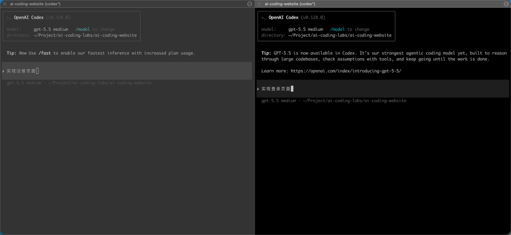This screenshot has width=511, height=235.
Task: Click right pane status line below the prompt
Action: click(x=334, y=101)
